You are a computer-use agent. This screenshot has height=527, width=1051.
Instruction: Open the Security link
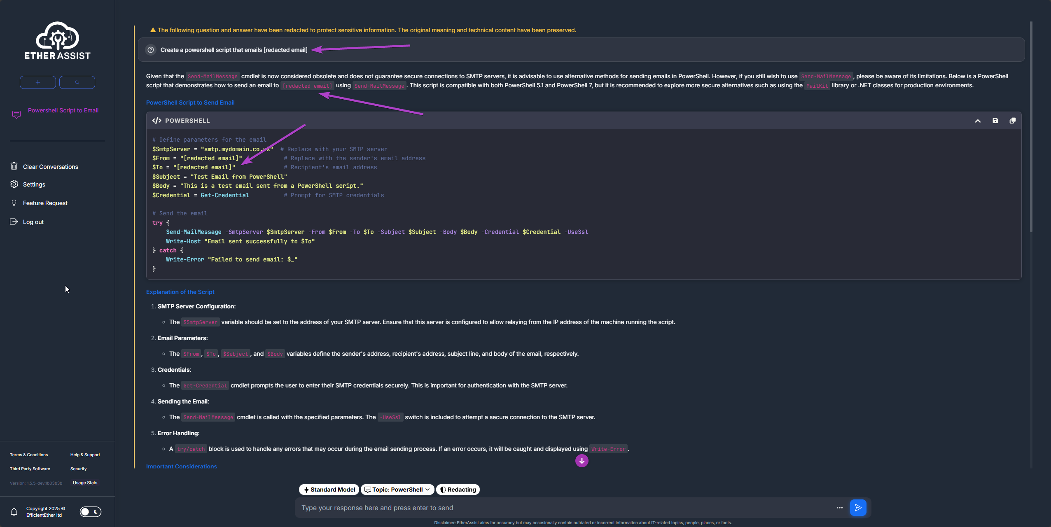pyautogui.click(x=78, y=469)
